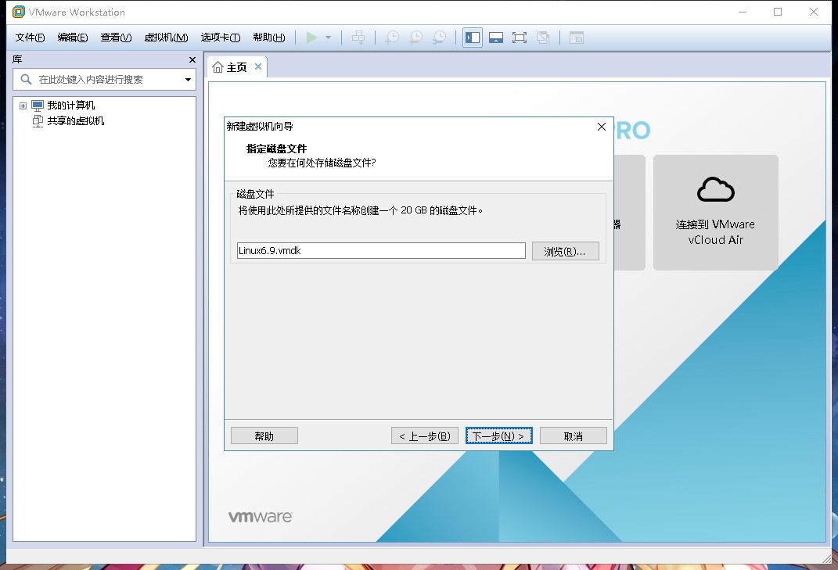Click the green power on play icon
838x570 pixels.
[311, 38]
